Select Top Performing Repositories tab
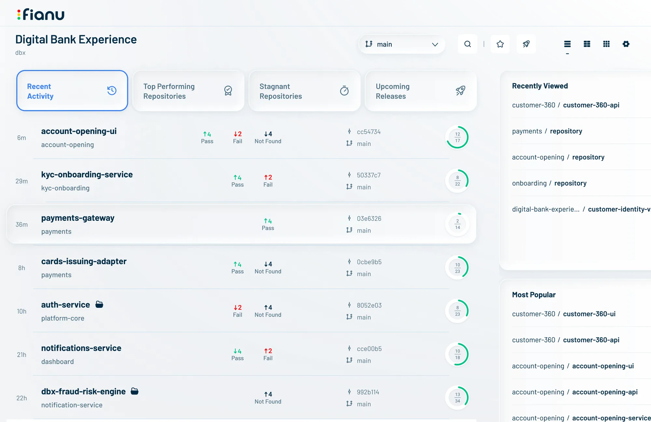 pos(188,90)
